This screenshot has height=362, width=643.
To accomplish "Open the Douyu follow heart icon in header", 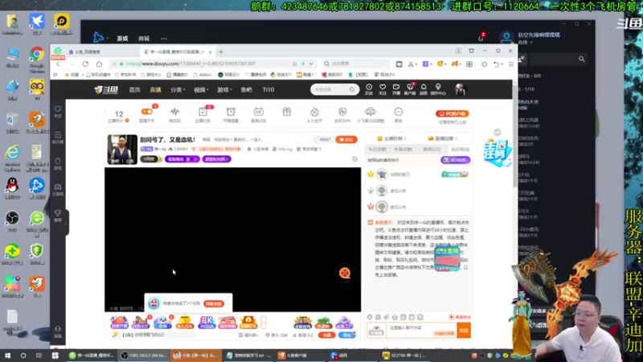I will 383,88.
